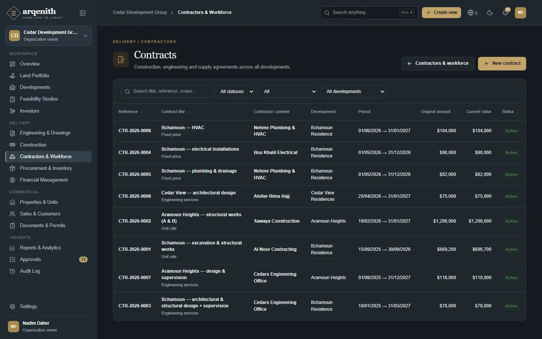Viewport: 542px width, 339px height.
Task: Click the Settings gear icon
Action: (x=12, y=307)
